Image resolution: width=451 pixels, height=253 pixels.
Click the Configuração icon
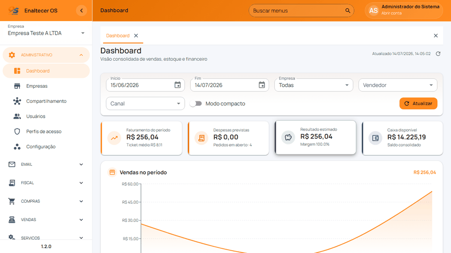(x=17, y=146)
